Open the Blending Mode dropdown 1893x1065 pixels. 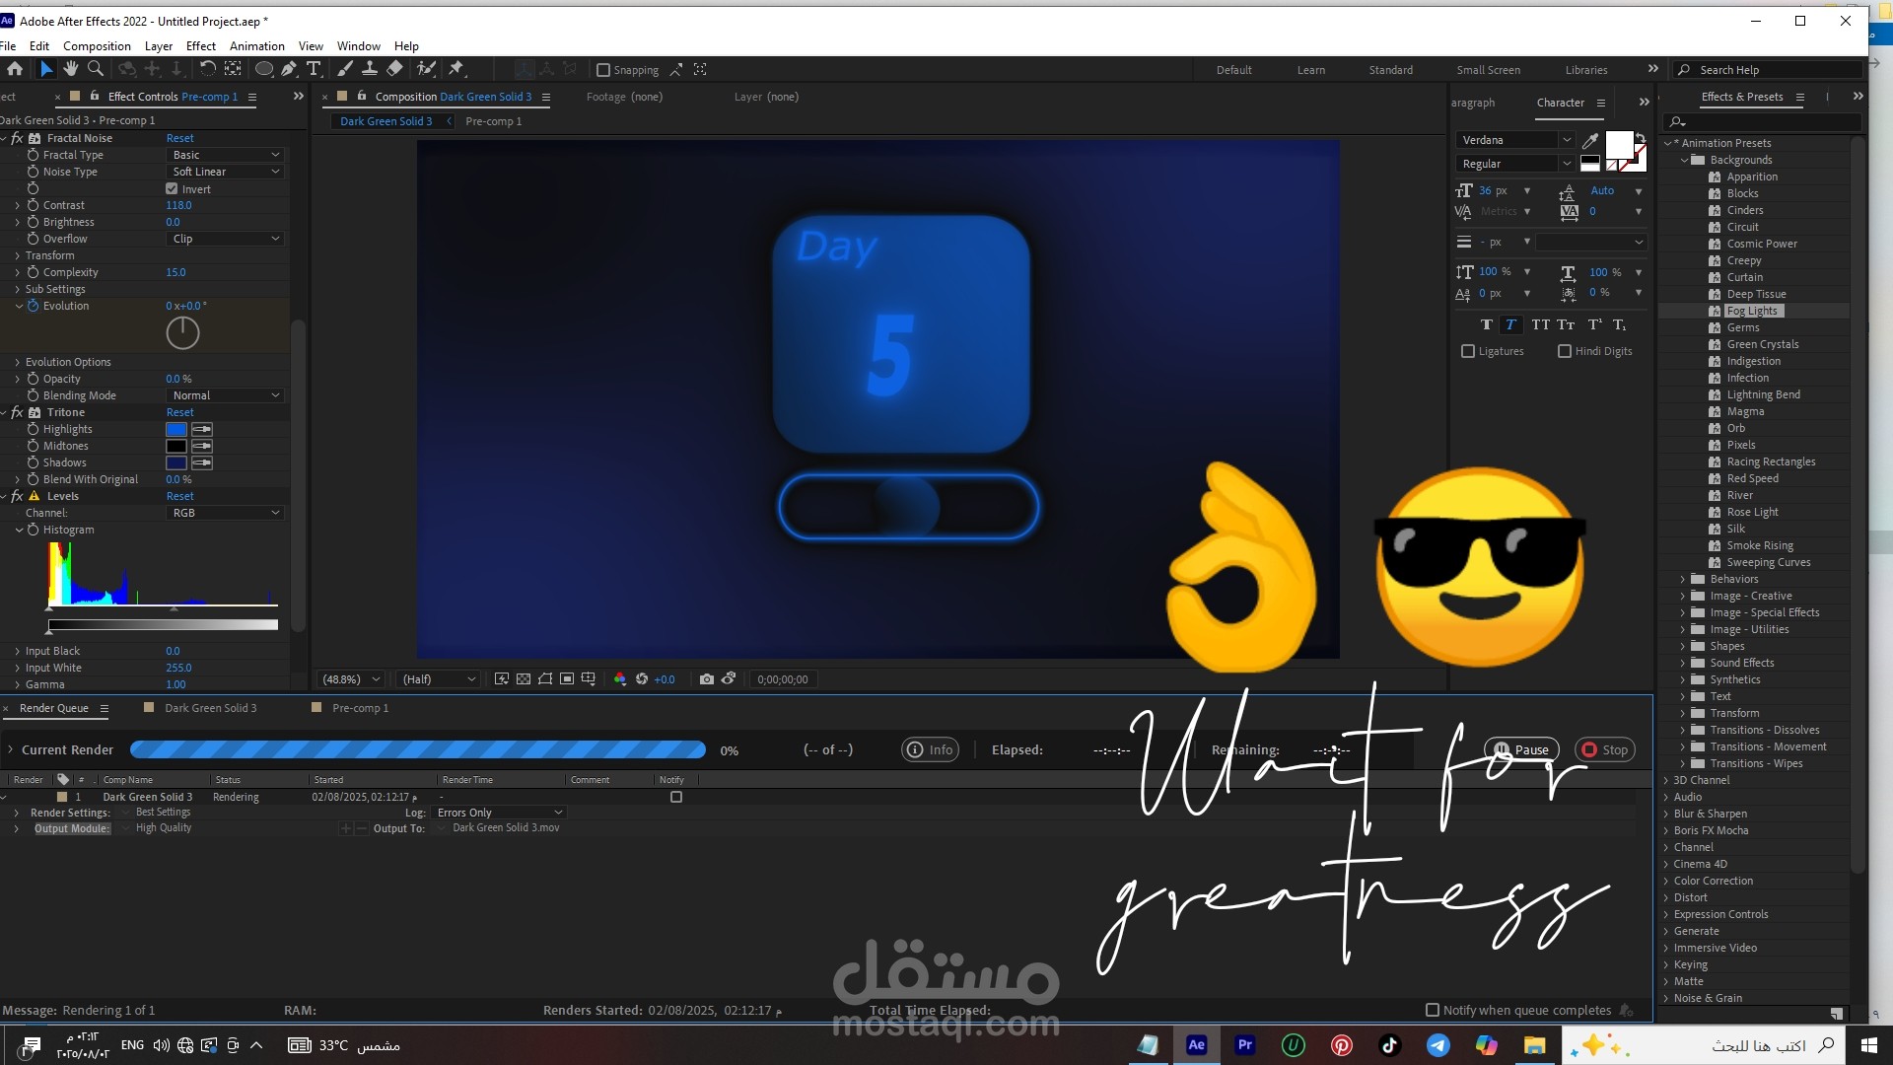click(226, 395)
